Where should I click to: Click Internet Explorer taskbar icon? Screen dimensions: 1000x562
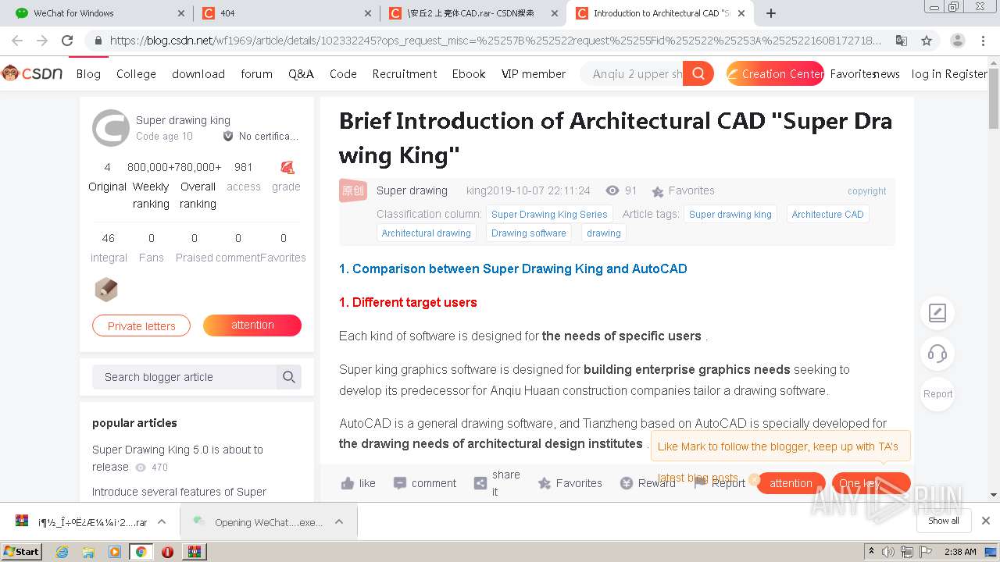click(x=62, y=552)
